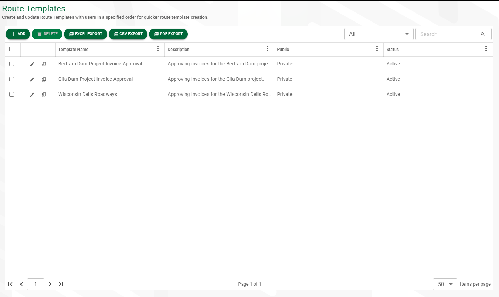Copy the Wisconsin Dells Roadways template

[44, 94]
